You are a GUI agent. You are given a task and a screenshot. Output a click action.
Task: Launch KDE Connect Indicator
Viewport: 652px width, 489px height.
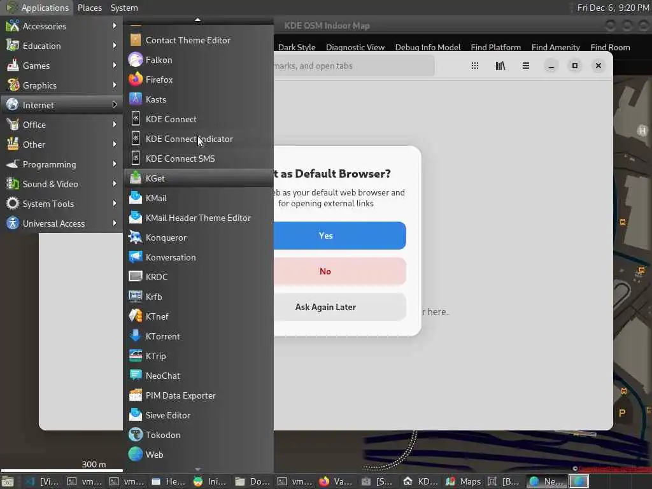point(199,139)
